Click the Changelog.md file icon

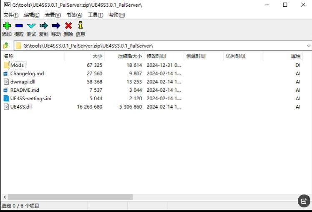click(x=5, y=73)
